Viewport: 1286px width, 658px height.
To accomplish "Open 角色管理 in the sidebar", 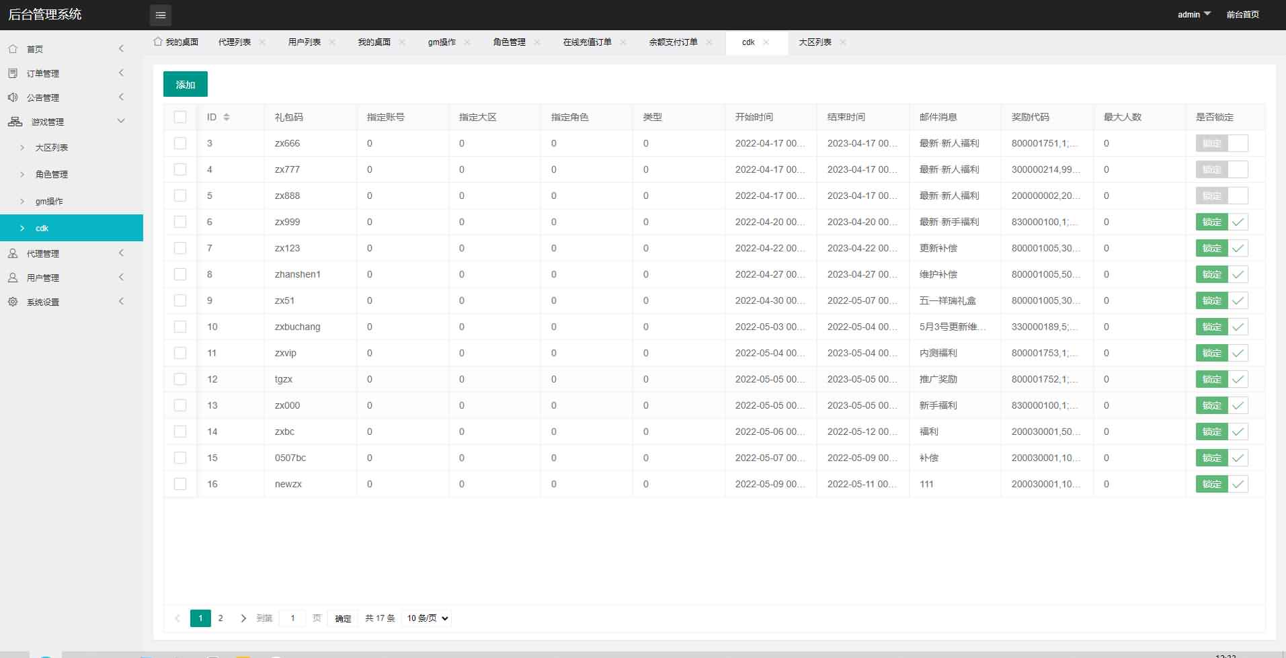I will point(52,174).
